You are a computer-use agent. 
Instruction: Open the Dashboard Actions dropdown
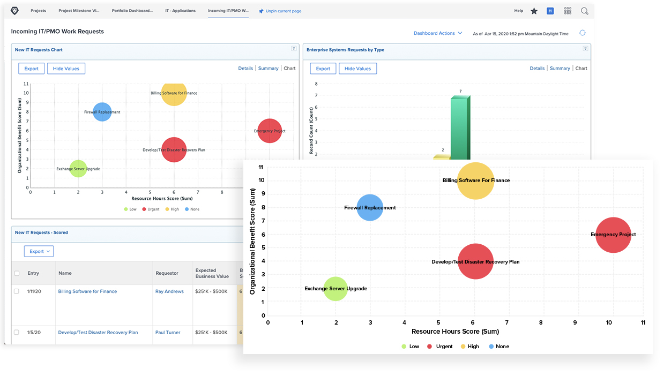coord(438,33)
